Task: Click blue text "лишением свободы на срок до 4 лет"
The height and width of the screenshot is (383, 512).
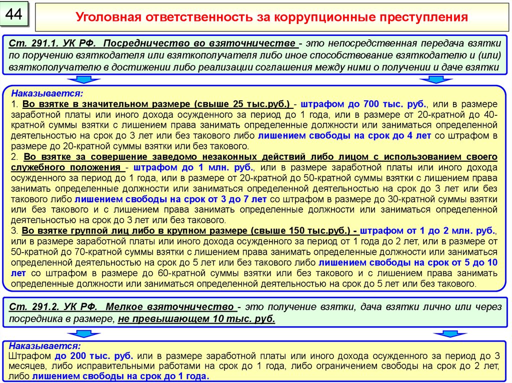Action: click(x=344, y=136)
